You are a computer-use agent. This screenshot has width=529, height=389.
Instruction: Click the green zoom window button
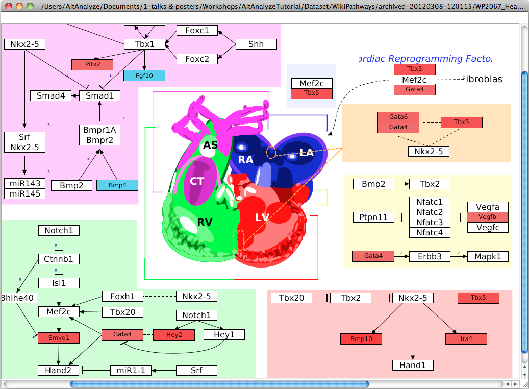(30, 6)
